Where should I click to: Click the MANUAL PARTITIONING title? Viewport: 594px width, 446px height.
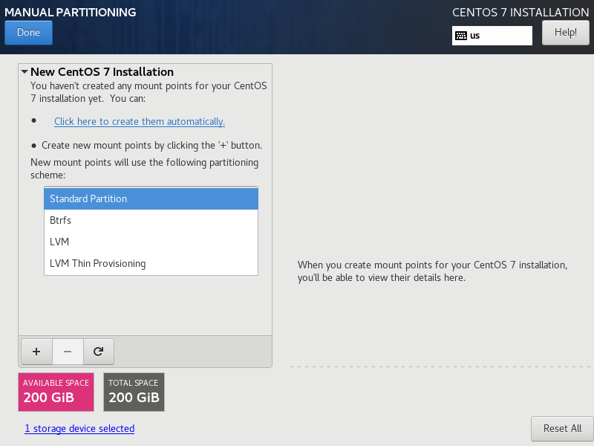point(71,13)
